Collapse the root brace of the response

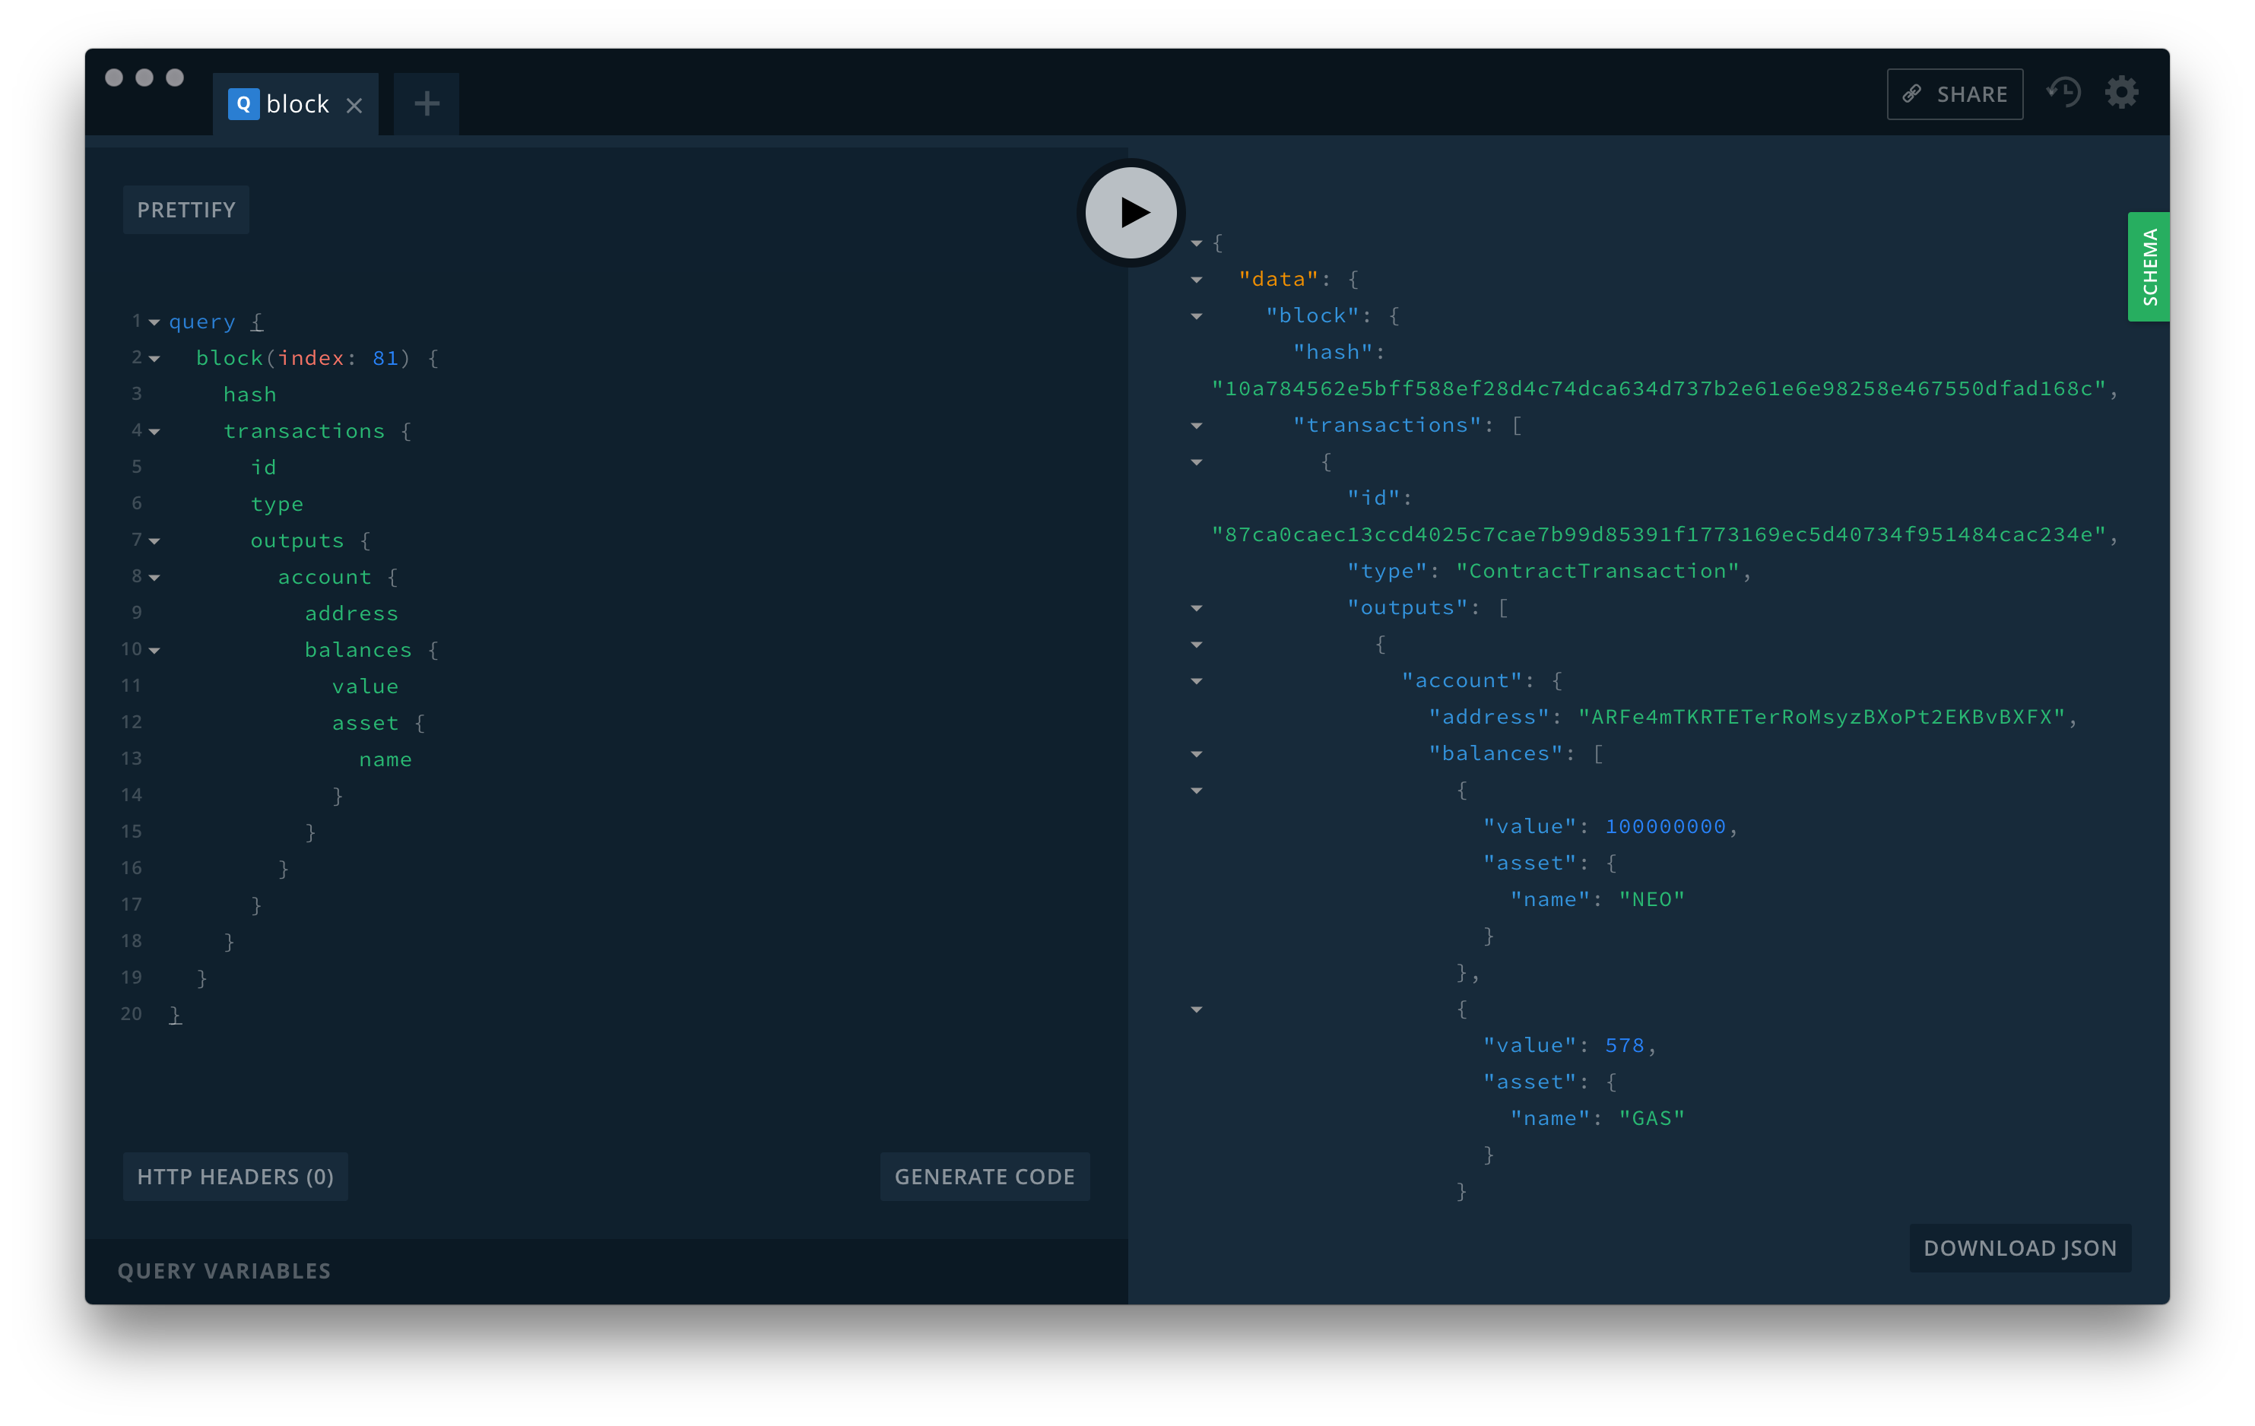[x=1196, y=242]
